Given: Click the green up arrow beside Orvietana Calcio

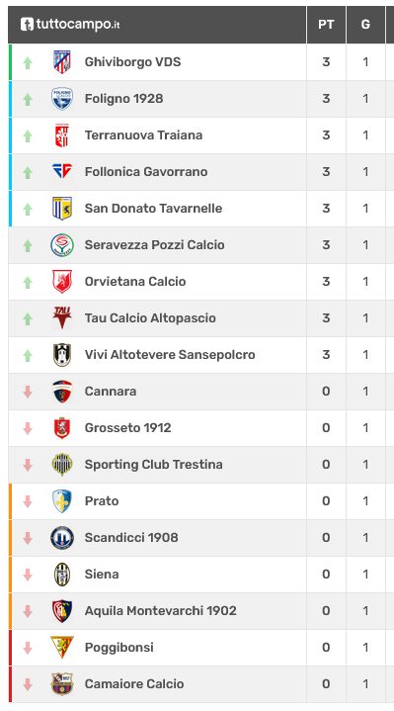Looking at the screenshot, I should [x=28, y=282].
